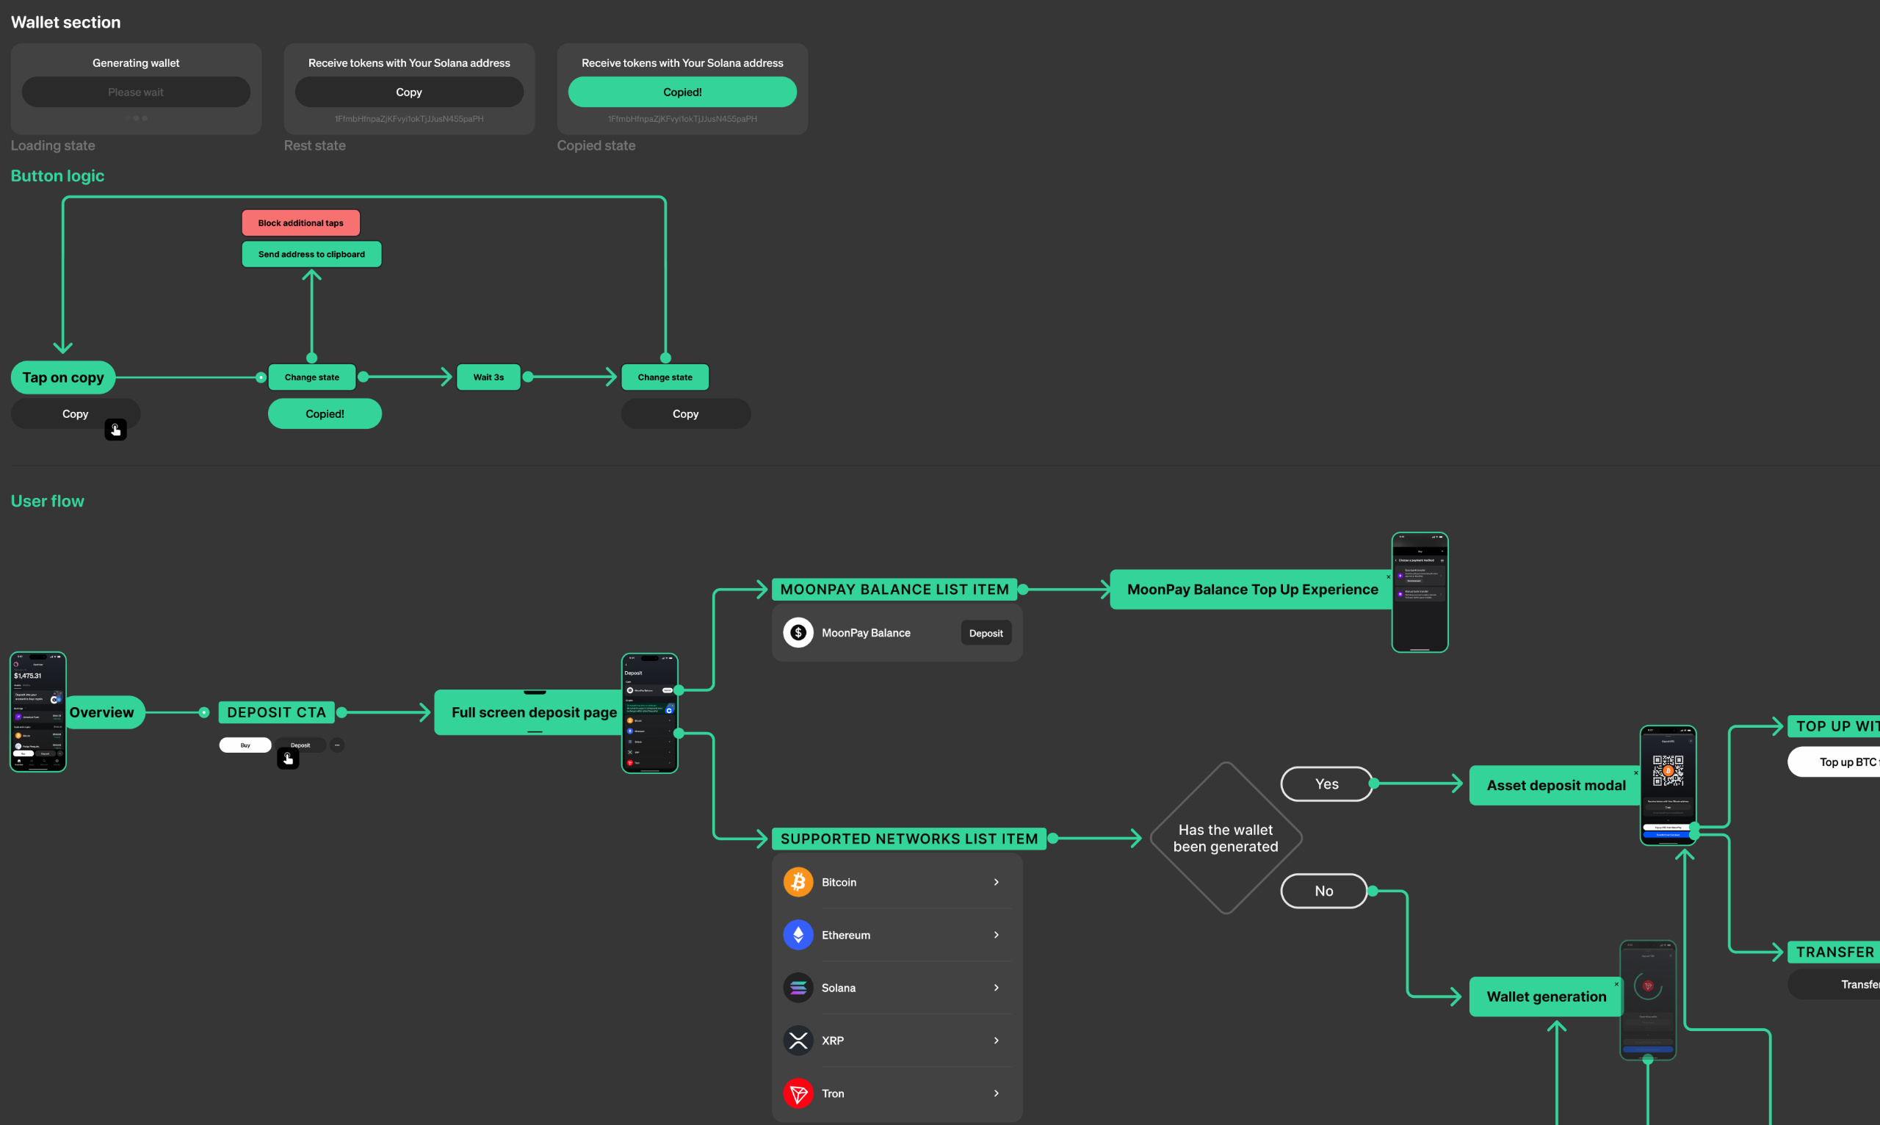This screenshot has width=1880, height=1125.
Task: Open the Overview phone screen thumbnail
Action: 38,711
